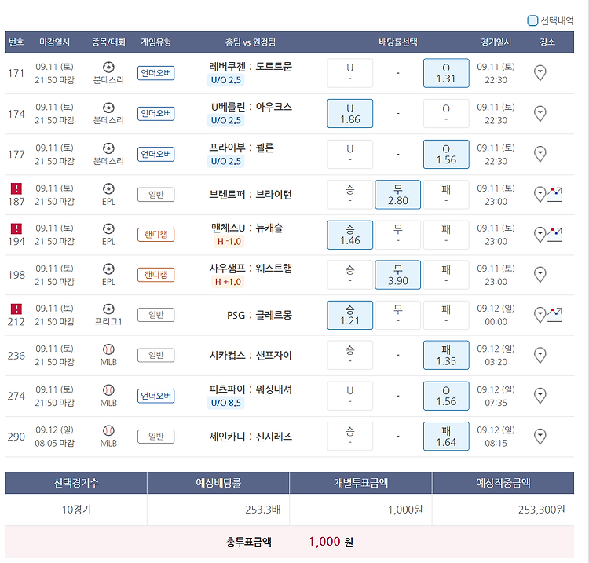Click the 마감일시 column header

[x=54, y=42]
